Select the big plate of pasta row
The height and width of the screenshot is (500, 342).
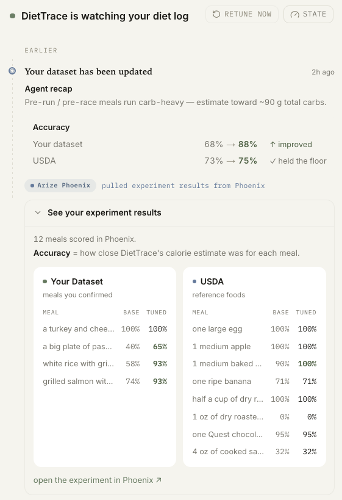click(x=105, y=346)
